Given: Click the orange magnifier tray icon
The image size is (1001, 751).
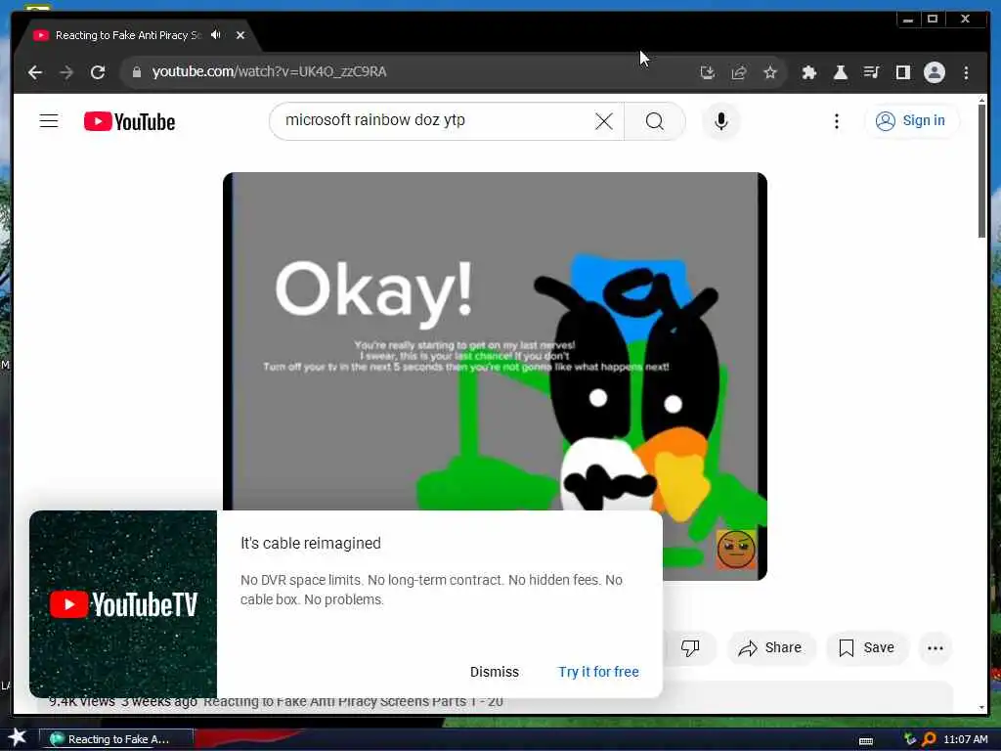Looking at the screenshot, I should pyautogui.click(x=929, y=739).
